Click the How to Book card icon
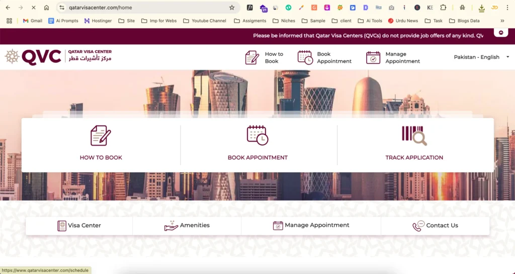515x274 pixels. [x=101, y=135]
